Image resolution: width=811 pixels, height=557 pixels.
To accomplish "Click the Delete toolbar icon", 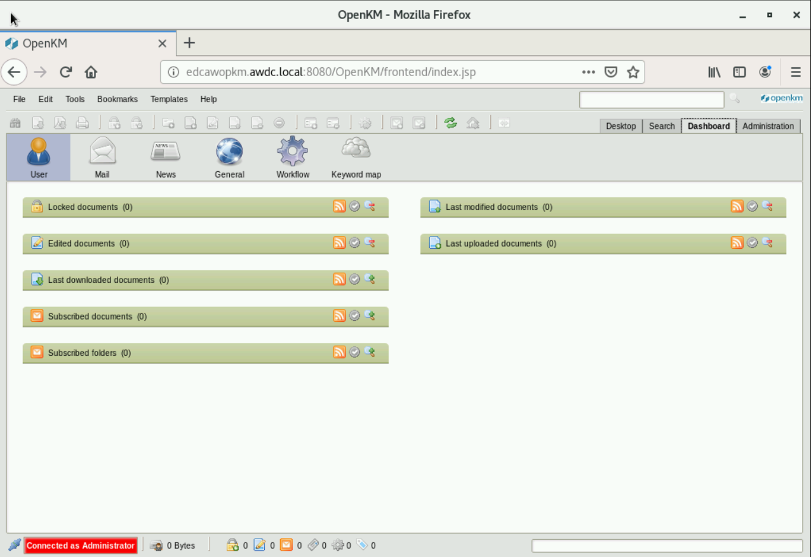I will (x=279, y=123).
